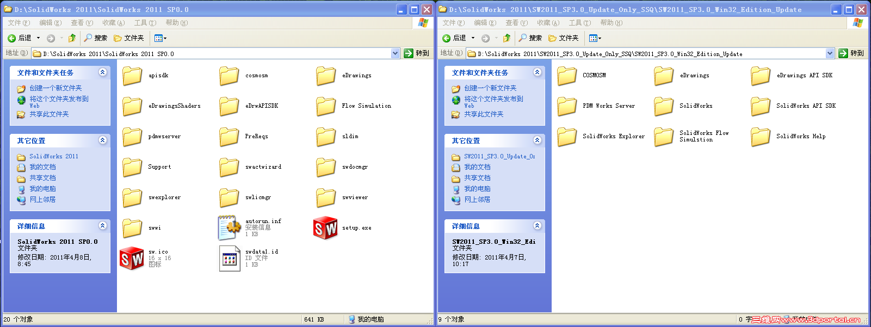Open the 帮助(H) menu in right window
The width and height of the screenshot is (871, 327).
611,23
